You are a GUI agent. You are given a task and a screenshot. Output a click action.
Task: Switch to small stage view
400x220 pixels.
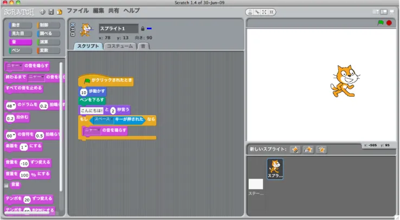click(x=376, y=12)
